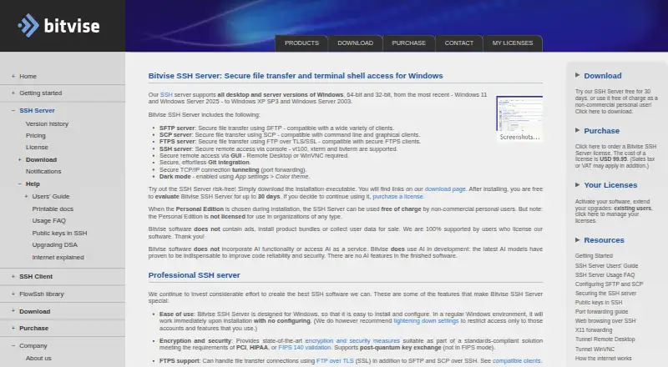The image size is (668, 367).
Task: Click arrow icon beside right-panel Purchase
Action: click(x=577, y=130)
